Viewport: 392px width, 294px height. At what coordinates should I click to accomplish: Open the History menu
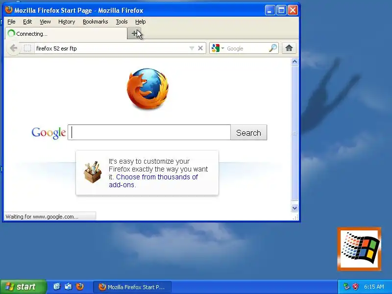67,22
